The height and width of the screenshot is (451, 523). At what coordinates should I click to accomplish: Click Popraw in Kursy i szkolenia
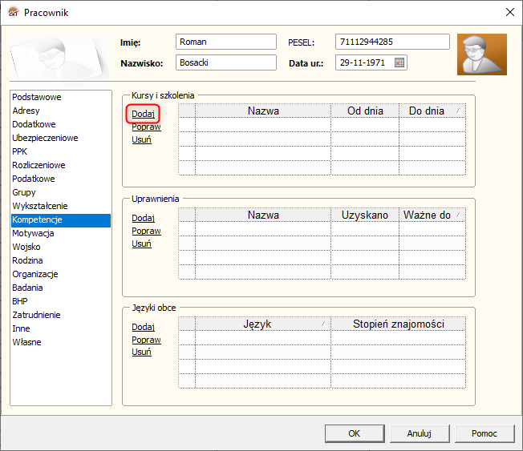(146, 127)
